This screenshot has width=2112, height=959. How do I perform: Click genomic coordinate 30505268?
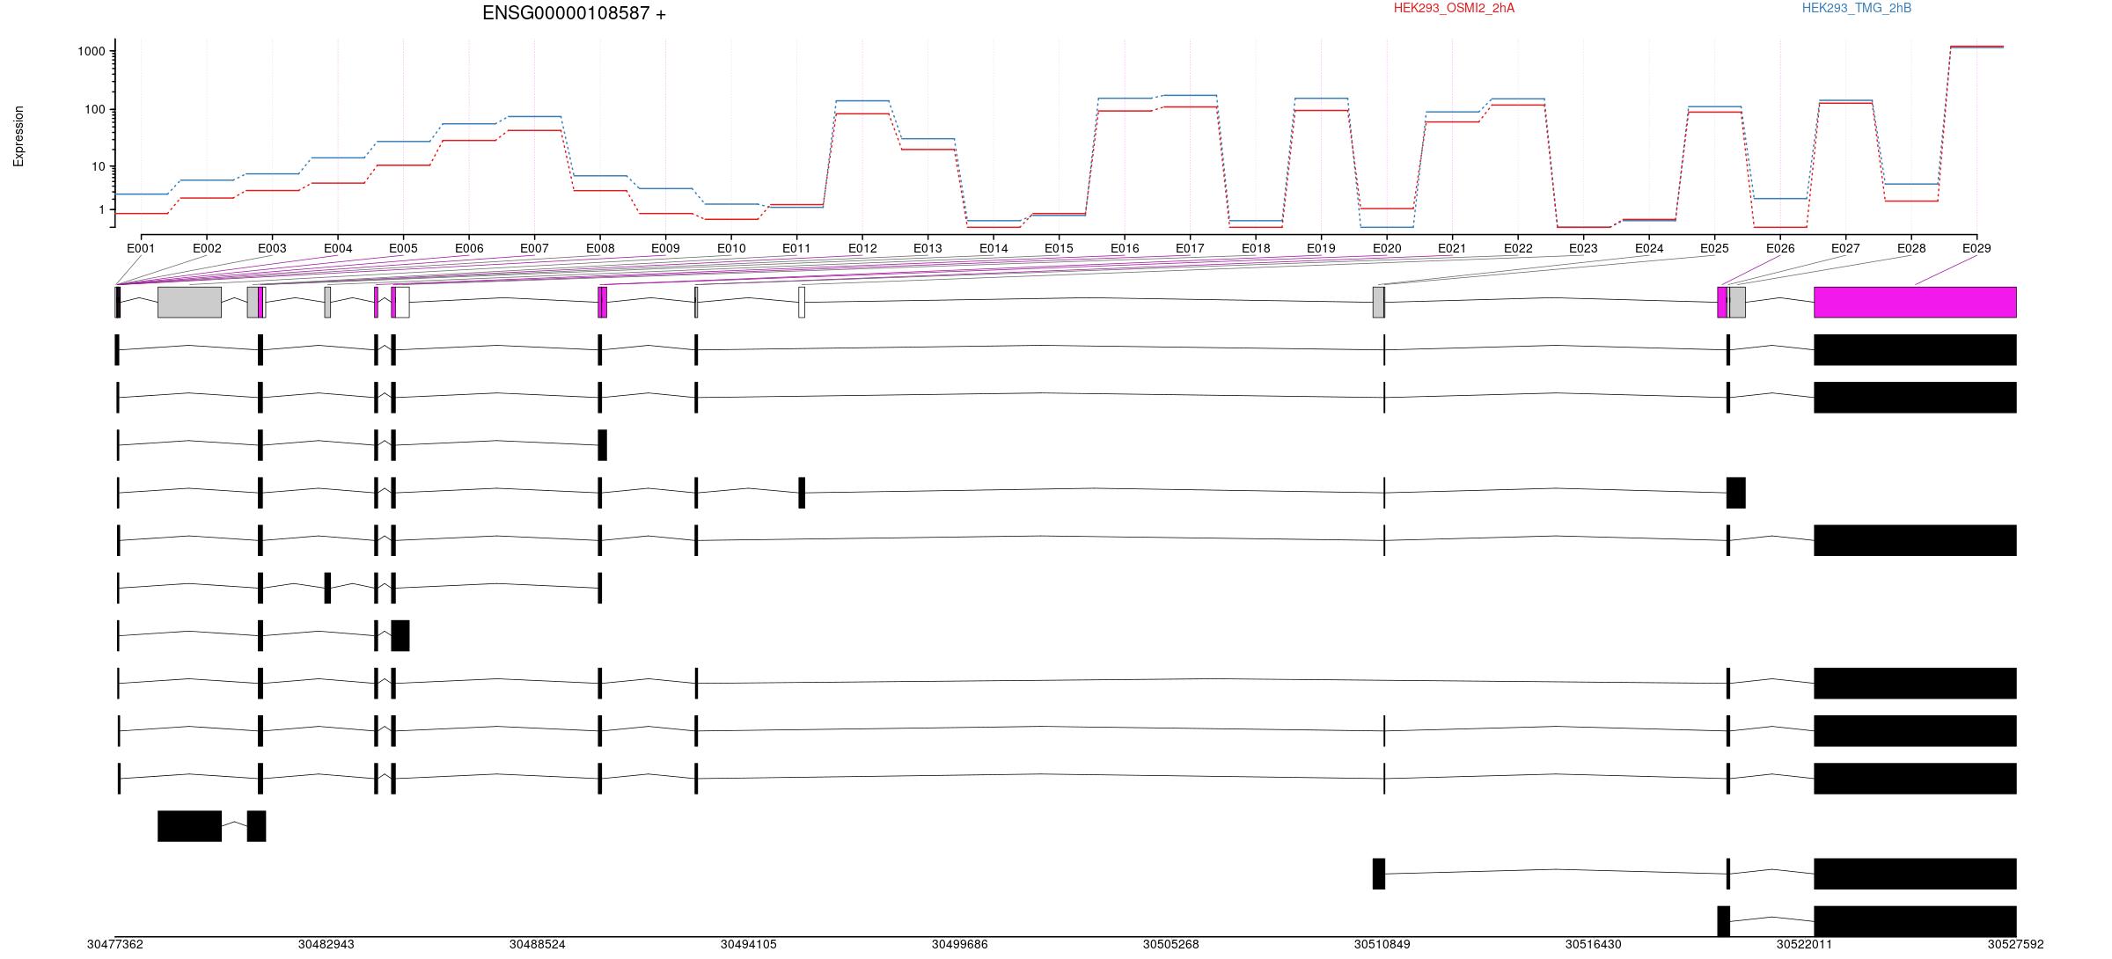point(1171,945)
